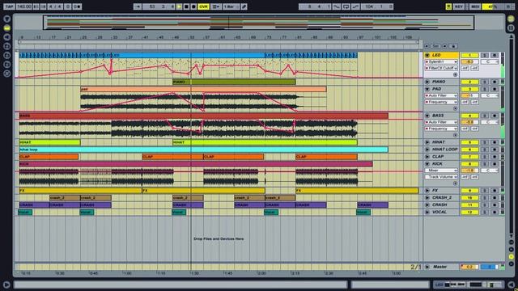518x291 pixels.
Task: Select the PIANO clip in arrangement
Action: [234, 82]
